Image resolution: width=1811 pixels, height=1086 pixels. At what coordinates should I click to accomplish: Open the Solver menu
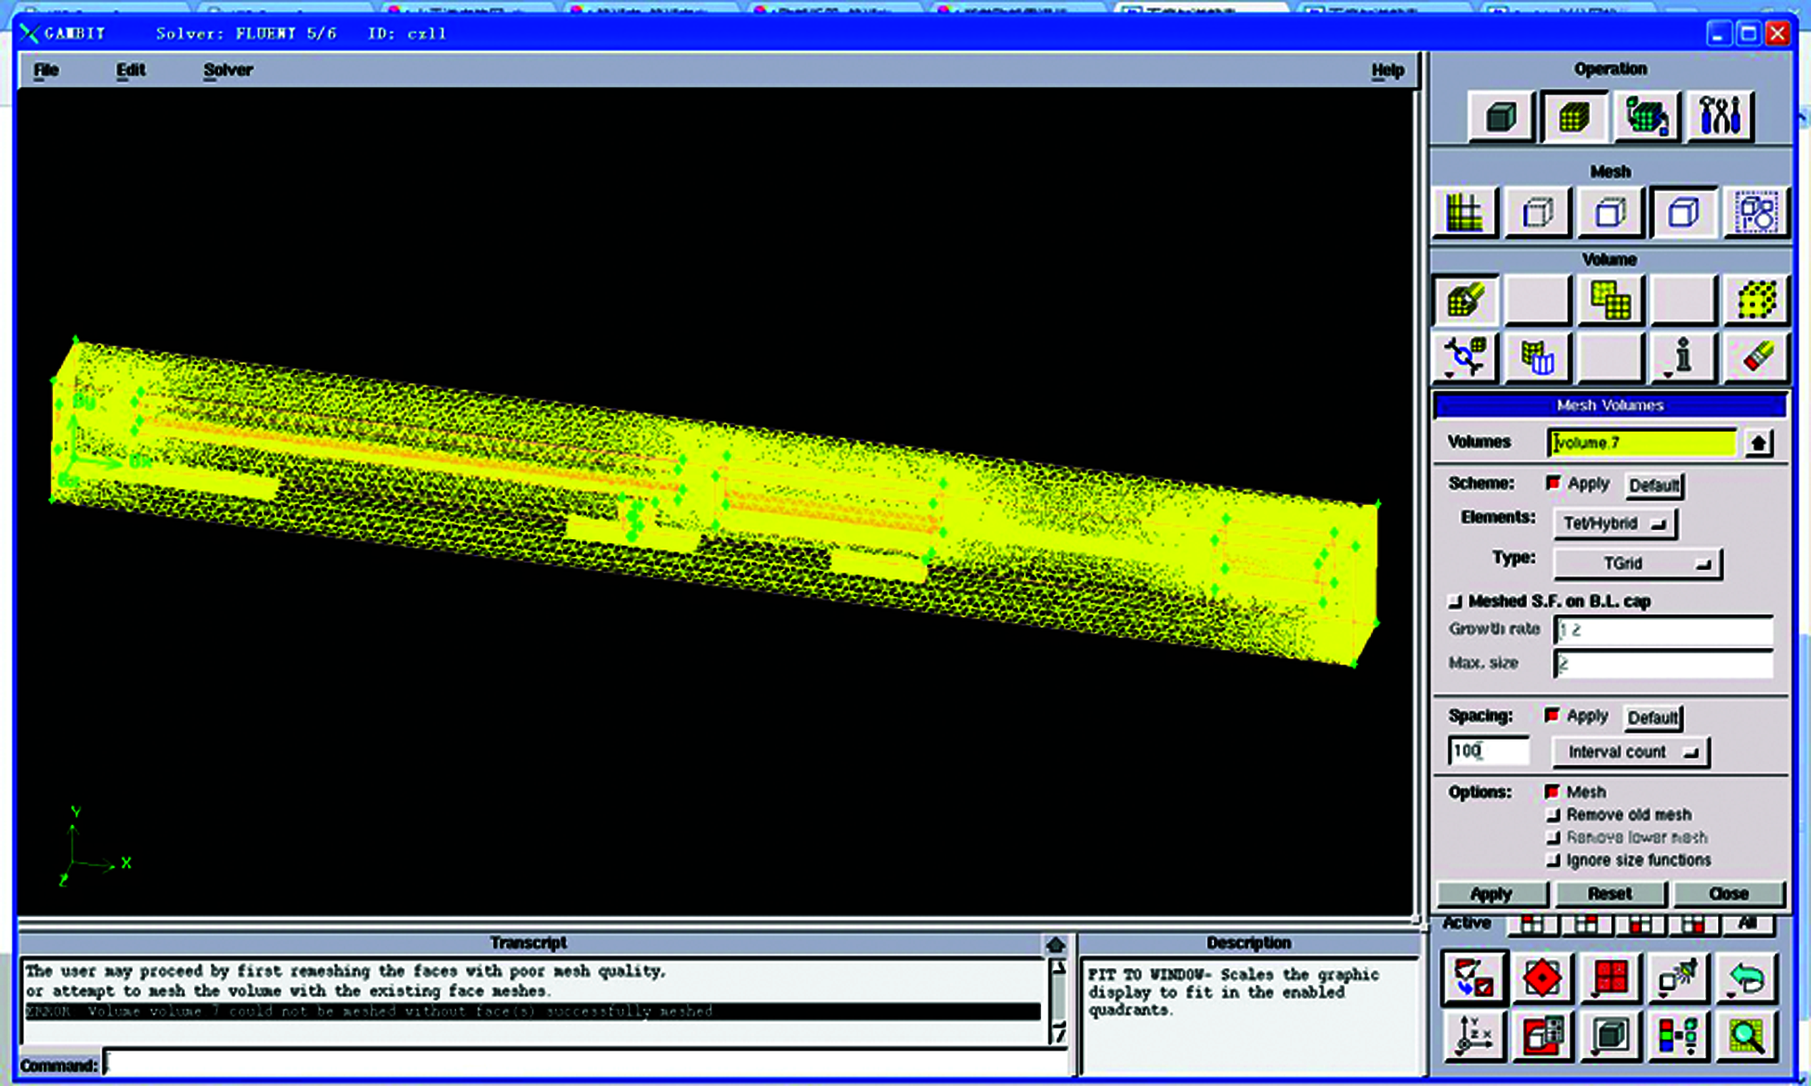click(228, 71)
